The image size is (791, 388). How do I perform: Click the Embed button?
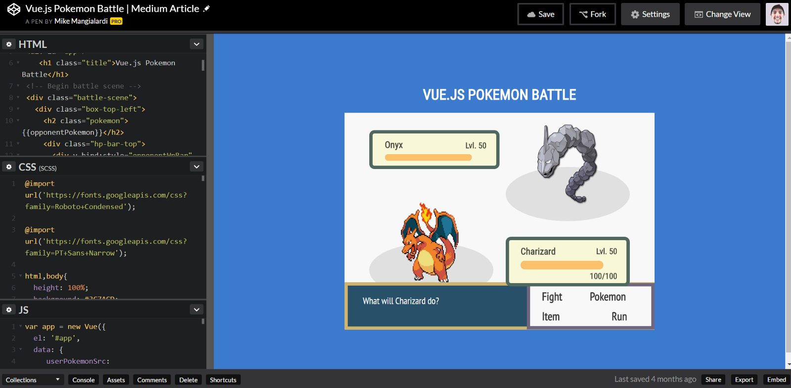click(x=777, y=380)
